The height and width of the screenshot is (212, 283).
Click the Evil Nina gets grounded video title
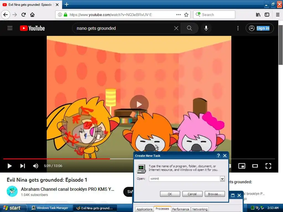(x=47, y=180)
